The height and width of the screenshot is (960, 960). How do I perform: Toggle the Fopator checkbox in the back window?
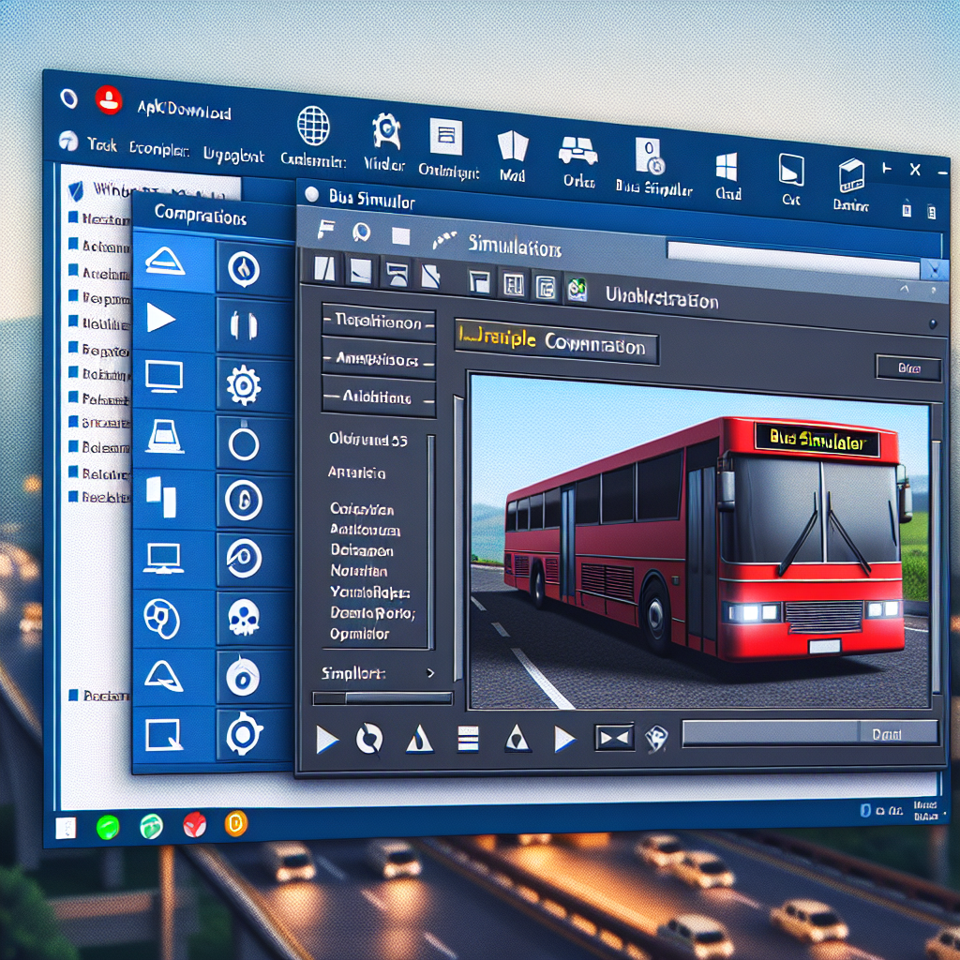pyautogui.click(x=73, y=347)
